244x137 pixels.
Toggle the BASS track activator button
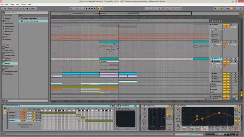(226, 87)
